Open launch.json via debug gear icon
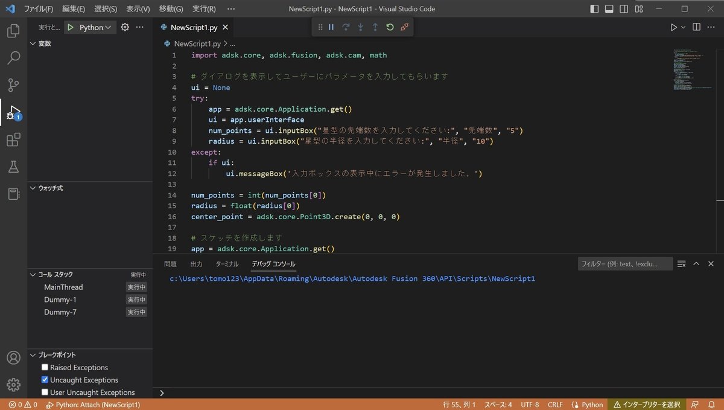This screenshot has height=410, width=724. (x=125, y=27)
